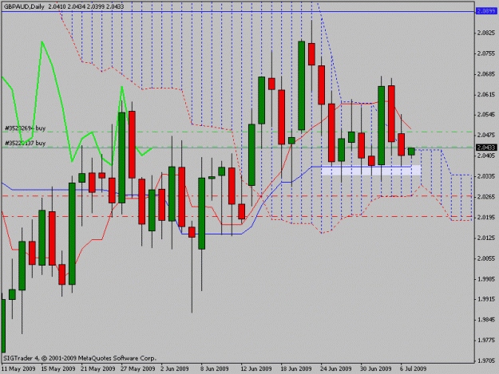Click date label 24 Jun 2009

(336, 369)
